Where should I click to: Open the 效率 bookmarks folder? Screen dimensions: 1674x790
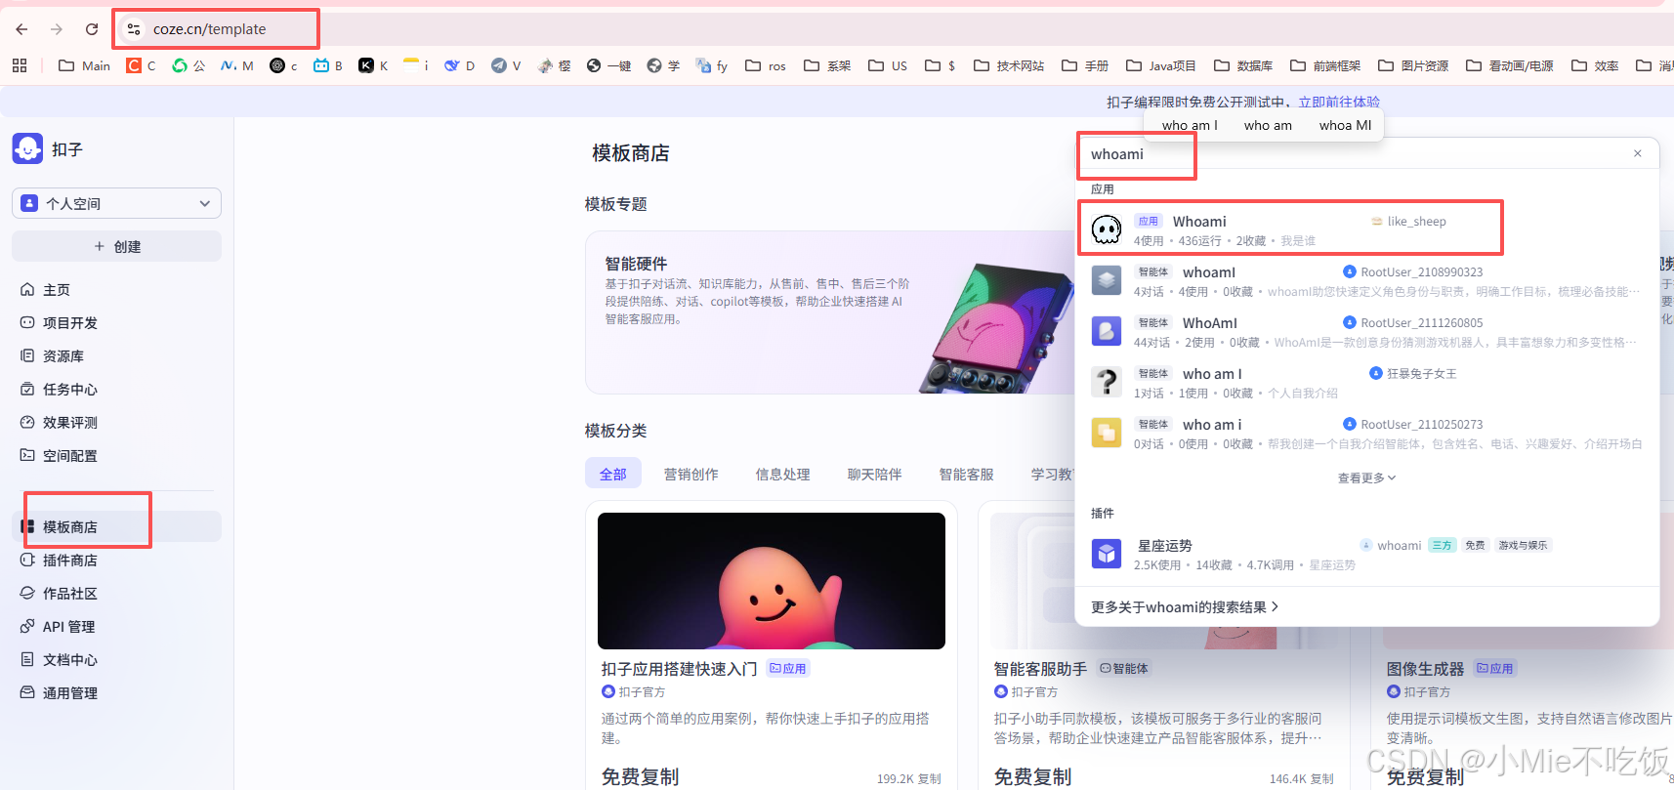coord(1595,65)
